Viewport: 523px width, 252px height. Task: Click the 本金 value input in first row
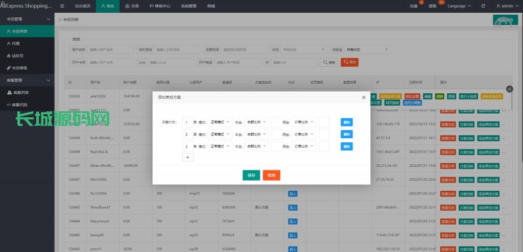click(x=276, y=122)
